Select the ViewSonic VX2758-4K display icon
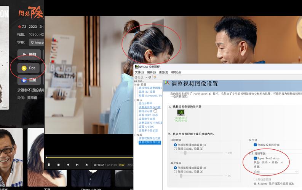The width and height of the screenshot is (302, 190). coord(181,112)
